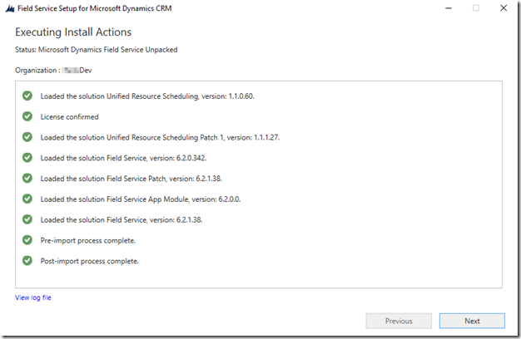The image size is (521, 339).
Task: Click the disabled Previous button
Action: pos(399,321)
